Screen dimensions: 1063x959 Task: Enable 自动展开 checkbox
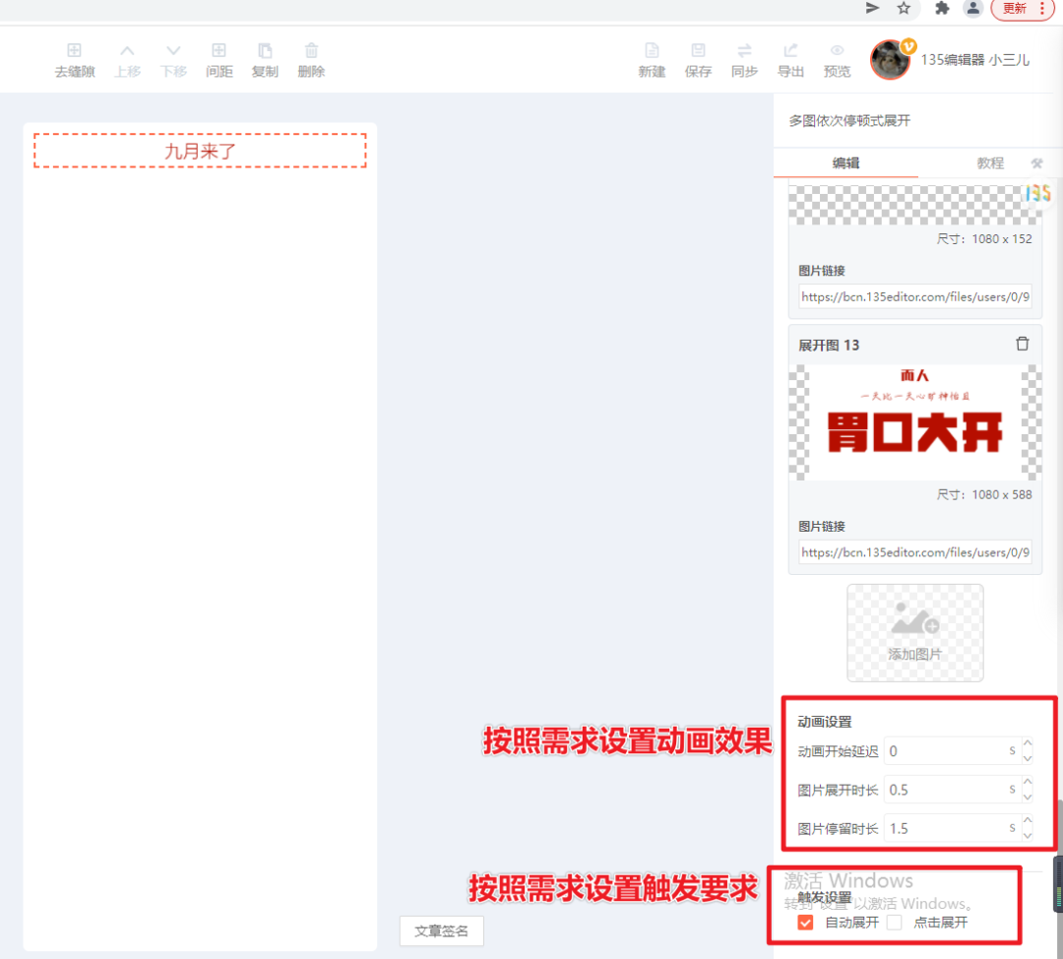805,923
